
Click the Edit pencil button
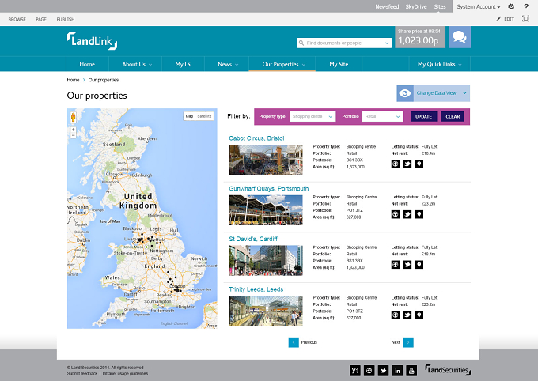pyautogui.click(x=505, y=19)
